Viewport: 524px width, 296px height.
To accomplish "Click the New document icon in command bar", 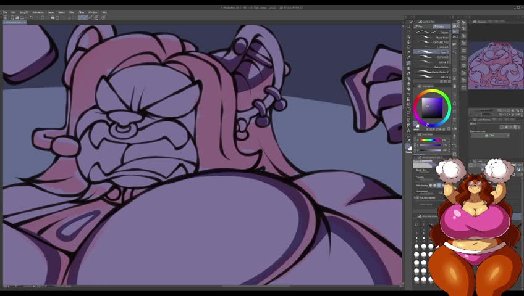I will click(x=12, y=17).
